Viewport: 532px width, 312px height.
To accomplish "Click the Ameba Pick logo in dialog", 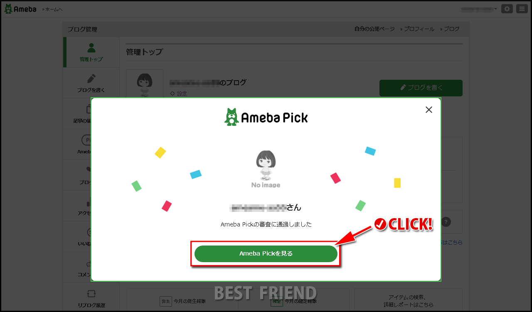I will (266, 117).
